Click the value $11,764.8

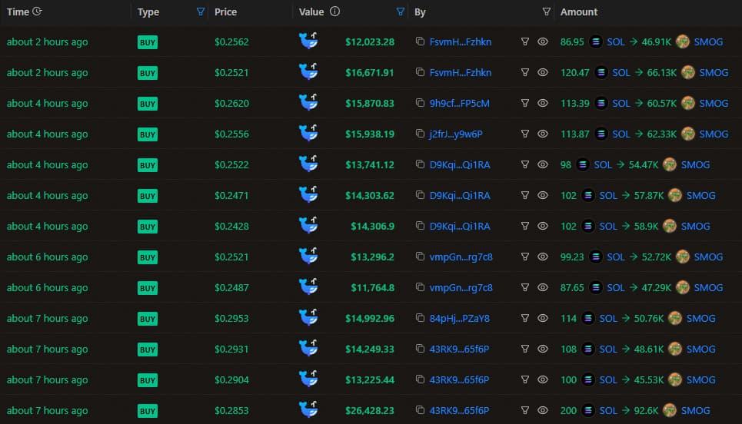(x=372, y=287)
